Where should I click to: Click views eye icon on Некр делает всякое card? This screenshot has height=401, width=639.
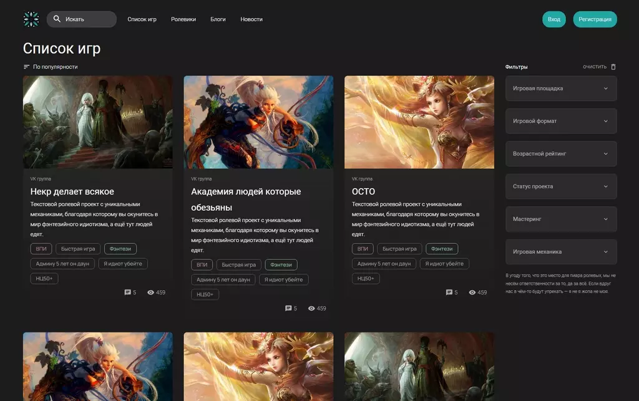pyautogui.click(x=150, y=292)
